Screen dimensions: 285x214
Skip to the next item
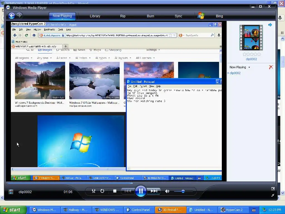click(x=154, y=191)
